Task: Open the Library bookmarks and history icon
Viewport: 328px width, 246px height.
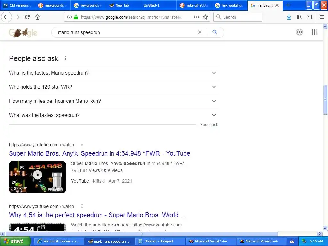Action: (x=299, y=17)
